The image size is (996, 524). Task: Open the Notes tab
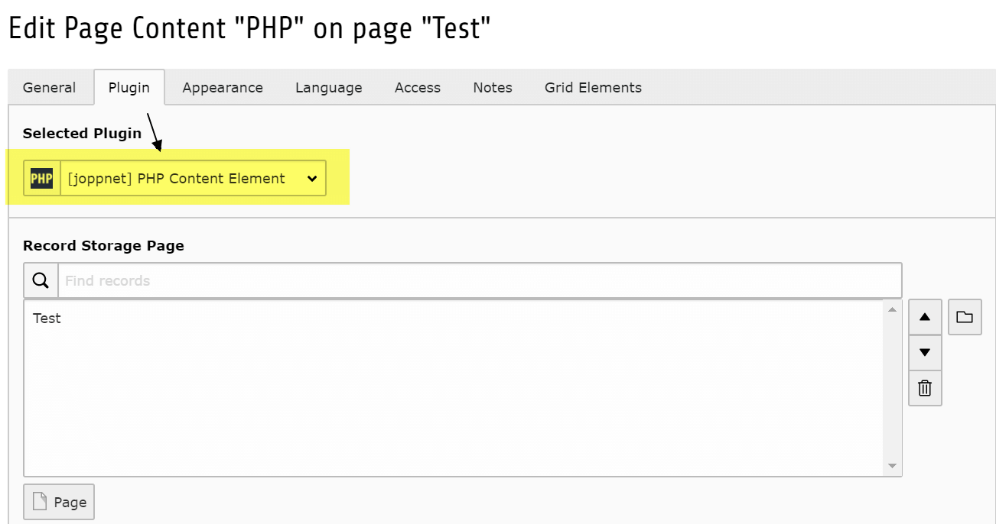tap(493, 88)
